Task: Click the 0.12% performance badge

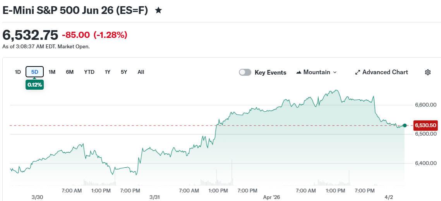Action: pyautogui.click(x=34, y=85)
